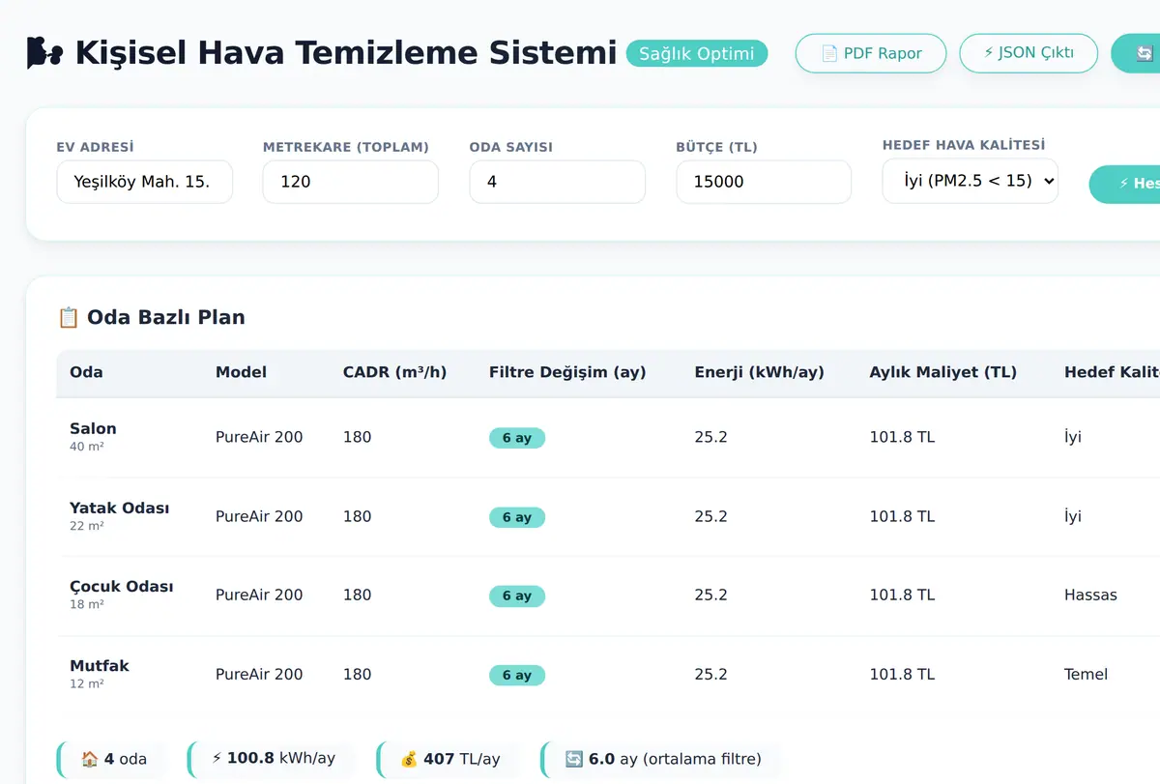This screenshot has width=1160, height=784.
Task: Click the clipboard icon next to Oda Bazlı Plan
Action: 69,317
